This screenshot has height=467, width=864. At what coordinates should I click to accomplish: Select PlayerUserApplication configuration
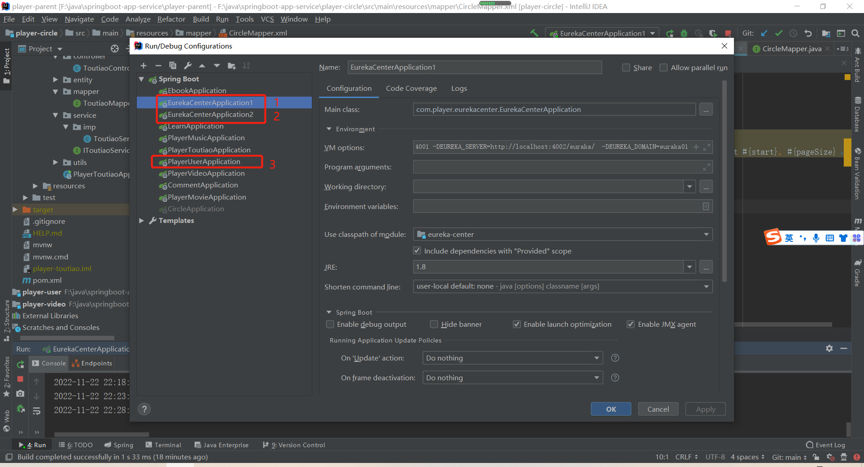pos(204,162)
